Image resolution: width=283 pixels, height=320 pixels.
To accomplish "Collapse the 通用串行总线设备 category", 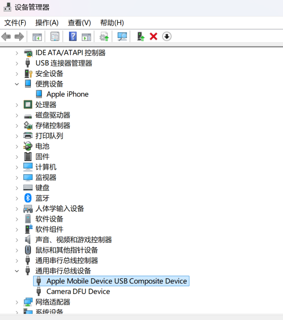I will pos(17,271).
